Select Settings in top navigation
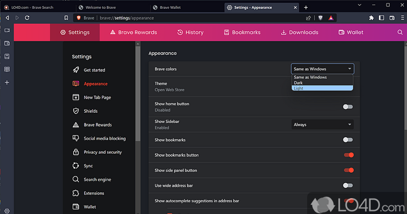This screenshot has width=407, height=214. [75, 32]
